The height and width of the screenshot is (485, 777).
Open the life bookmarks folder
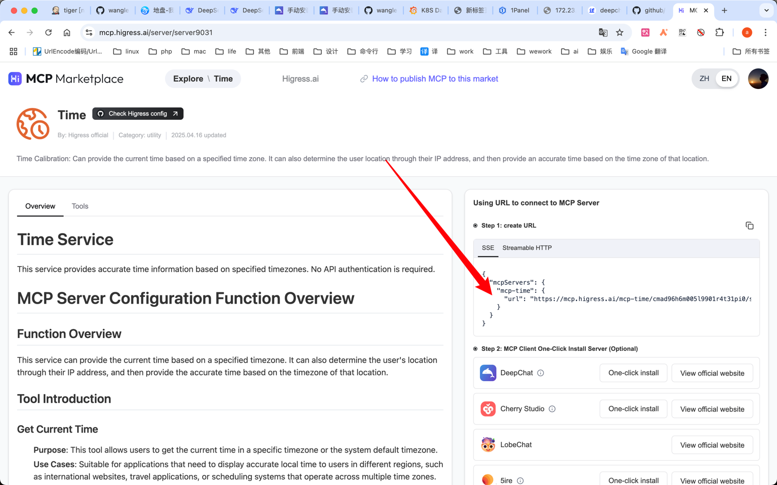pyautogui.click(x=226, y=51)
